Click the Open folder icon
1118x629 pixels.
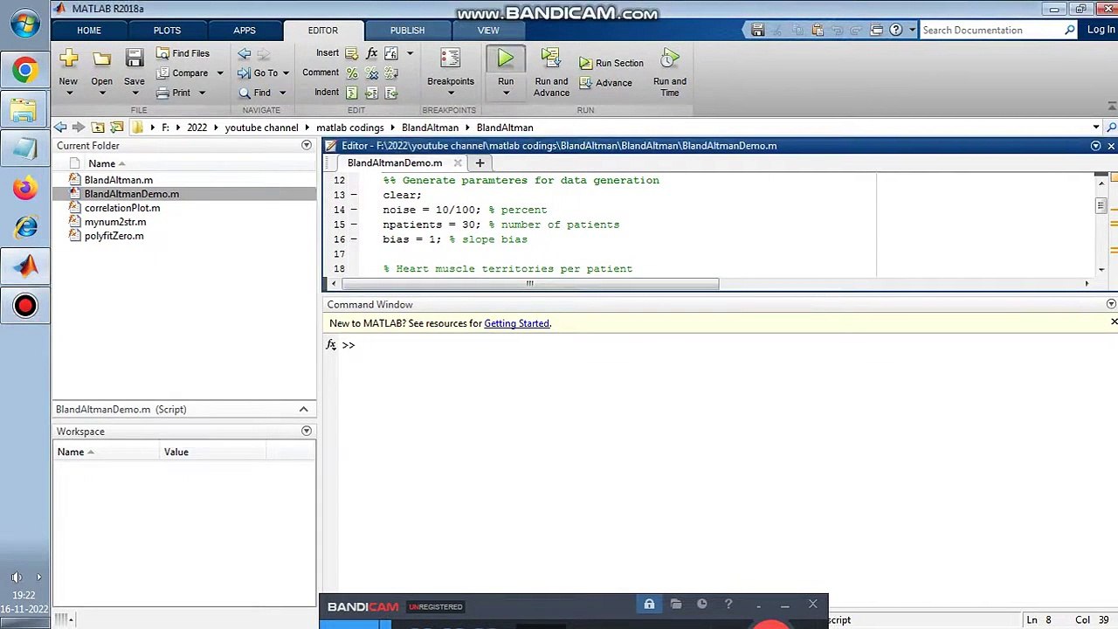tap(101, 59)
